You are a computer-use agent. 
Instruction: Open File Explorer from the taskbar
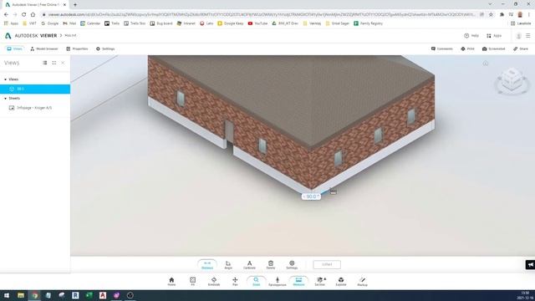tap(21, 295)
